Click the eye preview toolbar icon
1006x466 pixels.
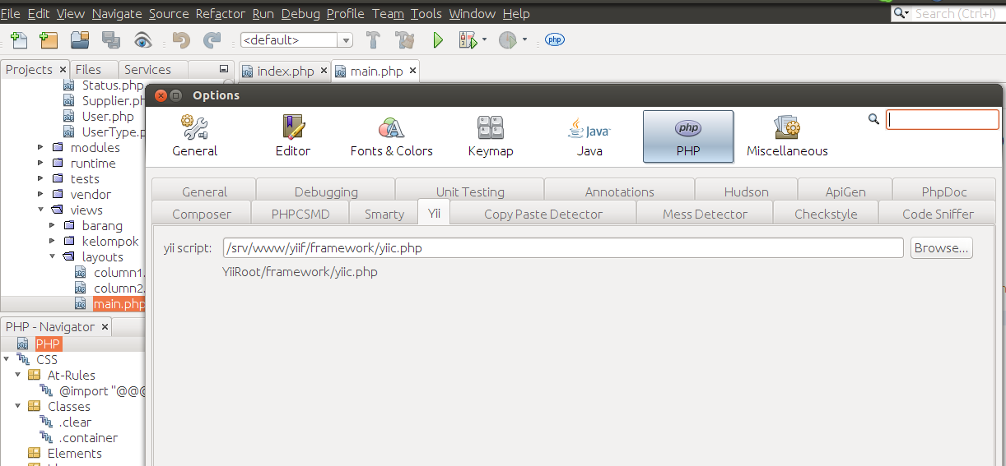143,39
